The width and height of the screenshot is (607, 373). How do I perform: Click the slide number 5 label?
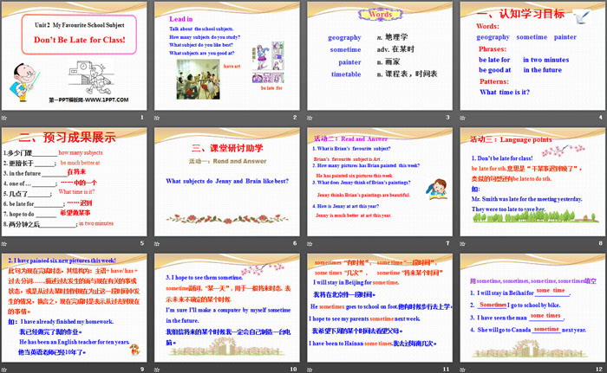pos(141,243)
